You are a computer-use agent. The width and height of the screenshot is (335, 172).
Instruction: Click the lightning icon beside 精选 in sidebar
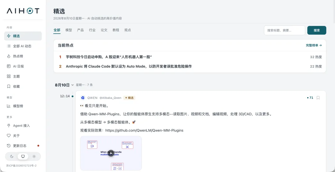tap(9, 36)
